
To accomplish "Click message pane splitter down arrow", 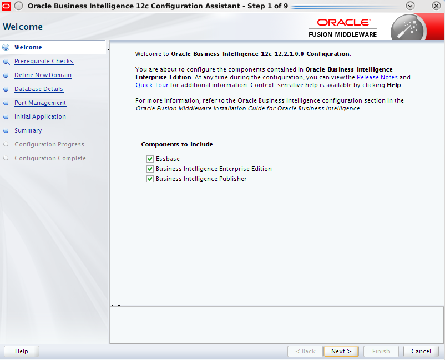I will pos(119,306).
